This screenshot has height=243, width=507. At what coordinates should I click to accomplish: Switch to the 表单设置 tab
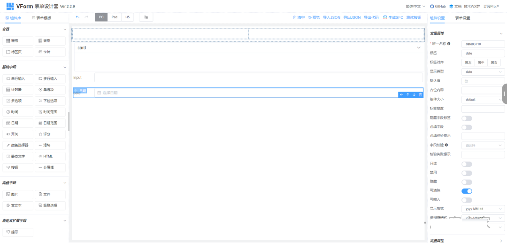click(x=462, y=18)
